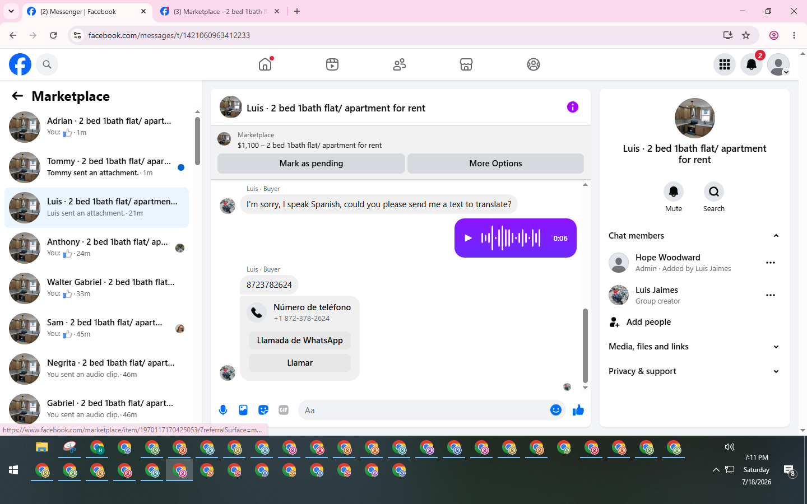The image size is (807, 504).
Task: Expand Media, files and links
Action: tap(694, 347)
